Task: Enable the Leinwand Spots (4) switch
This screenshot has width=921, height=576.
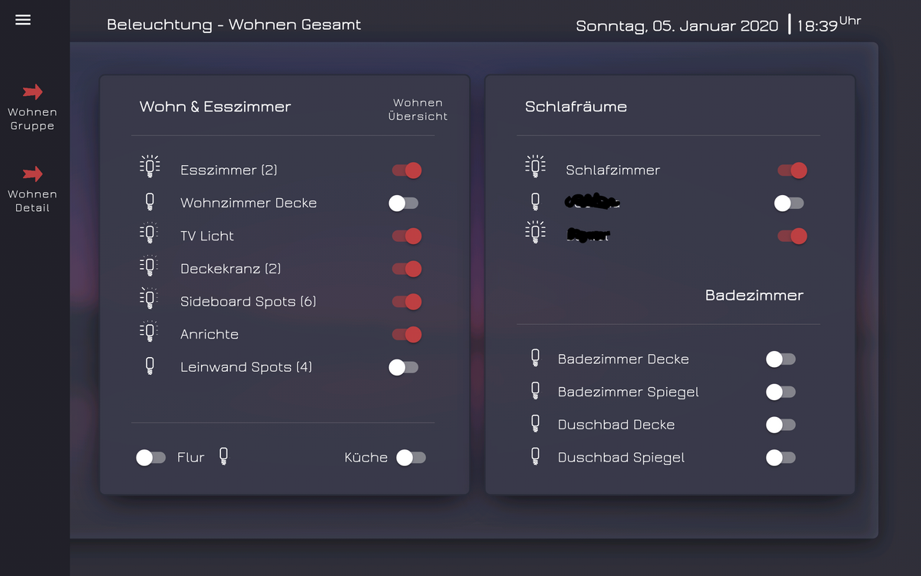Action: (404, 367)
